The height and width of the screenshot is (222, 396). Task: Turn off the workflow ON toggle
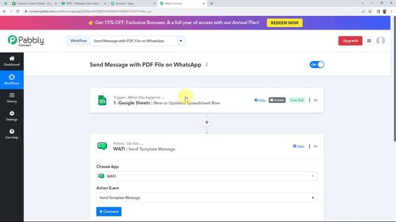pos(317,65)
